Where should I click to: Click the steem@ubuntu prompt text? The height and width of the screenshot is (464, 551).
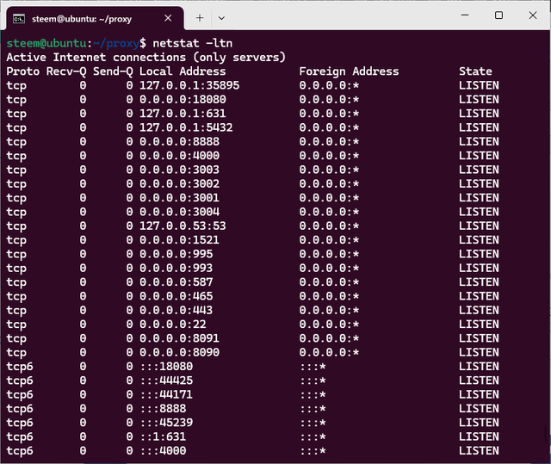click(x=46, y=43)
